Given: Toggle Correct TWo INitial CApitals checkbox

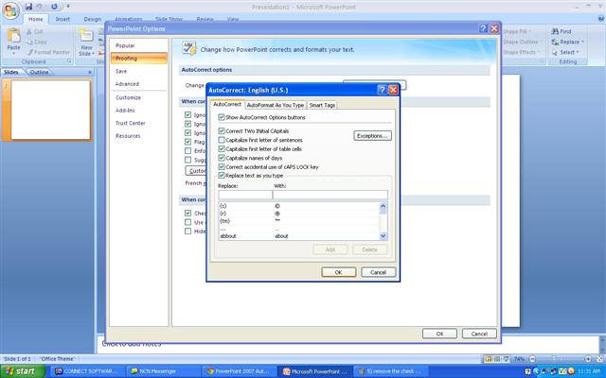Looking at the screenshot, I should click(x=222, y=131).
